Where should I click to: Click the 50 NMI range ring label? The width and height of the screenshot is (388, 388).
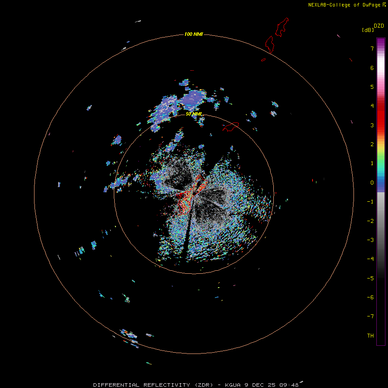pyautogui.click(x=194, y=114)
